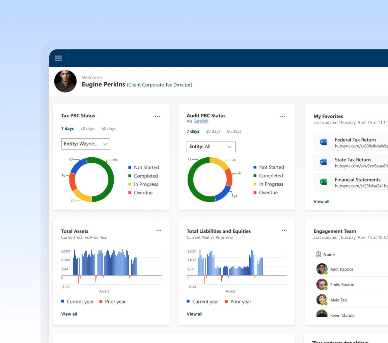
Task: Select 30 days tab in Audit PBC Status
Action: (x=213, y=131)
